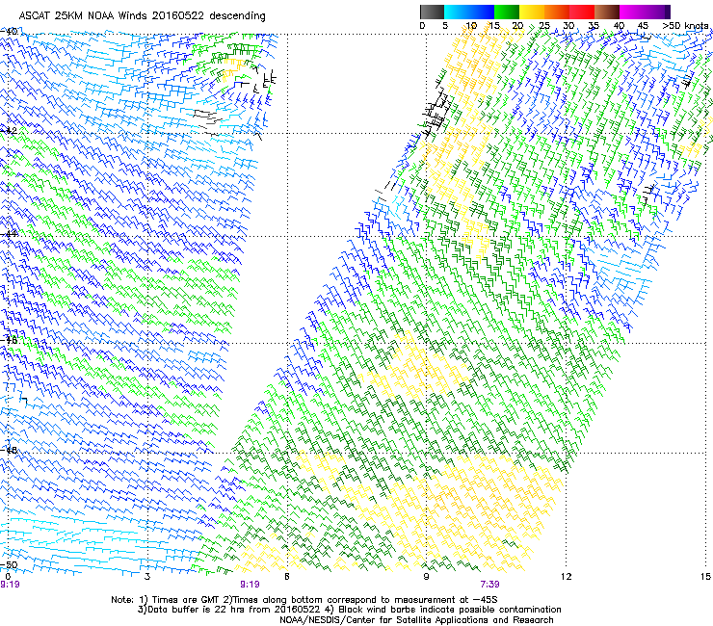Click the '-46' latitude axis label

9,340
